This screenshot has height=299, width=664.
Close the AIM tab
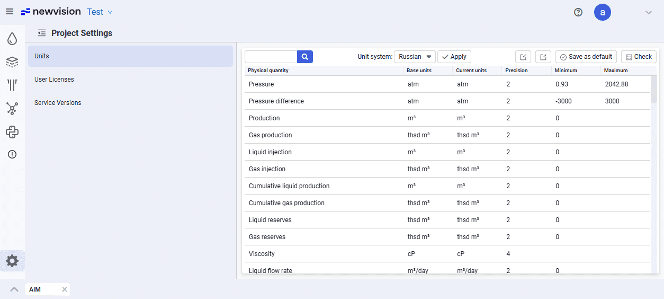65,289
